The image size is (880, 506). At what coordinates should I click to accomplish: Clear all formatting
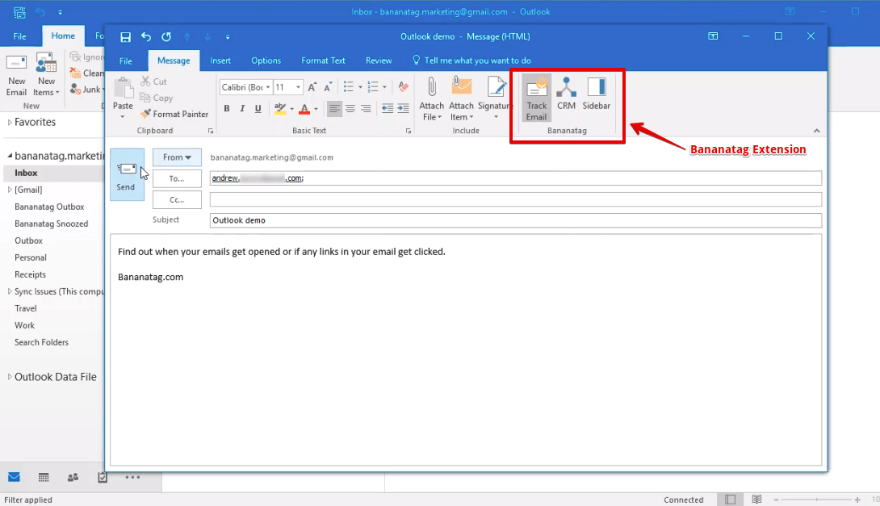403,87
